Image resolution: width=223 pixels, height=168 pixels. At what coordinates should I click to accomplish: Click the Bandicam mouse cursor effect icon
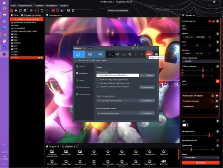[130, 54]
